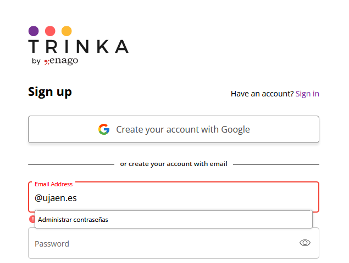Click the Google logo icon
The height and width of the screenshot is (263, 349).
click(104, 129)
